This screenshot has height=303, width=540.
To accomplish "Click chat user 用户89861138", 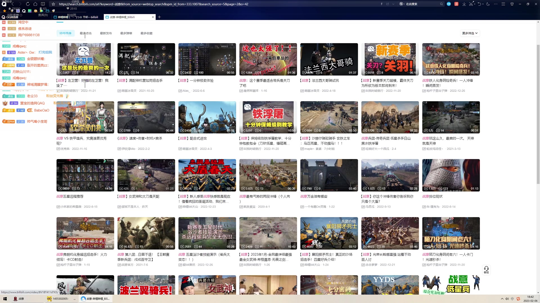I will (x=29, y=35).
